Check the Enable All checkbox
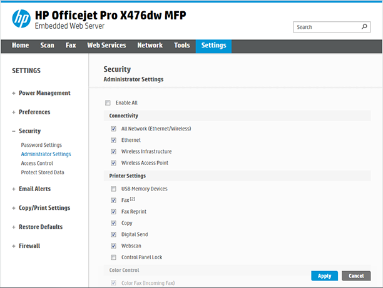383x288 pixels. [x=108, y=103]
